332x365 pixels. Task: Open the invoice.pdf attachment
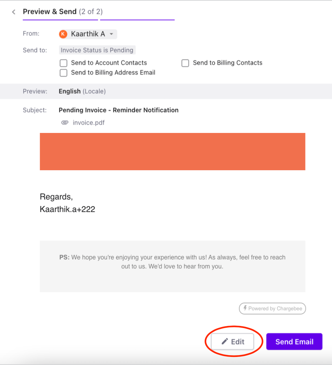click(x=88, y=123)
